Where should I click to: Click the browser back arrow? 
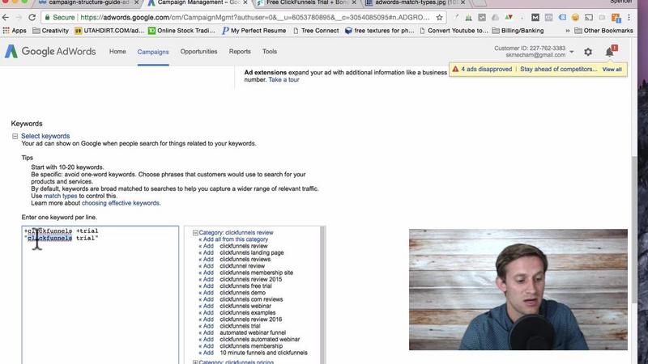(x=6, y=17)
